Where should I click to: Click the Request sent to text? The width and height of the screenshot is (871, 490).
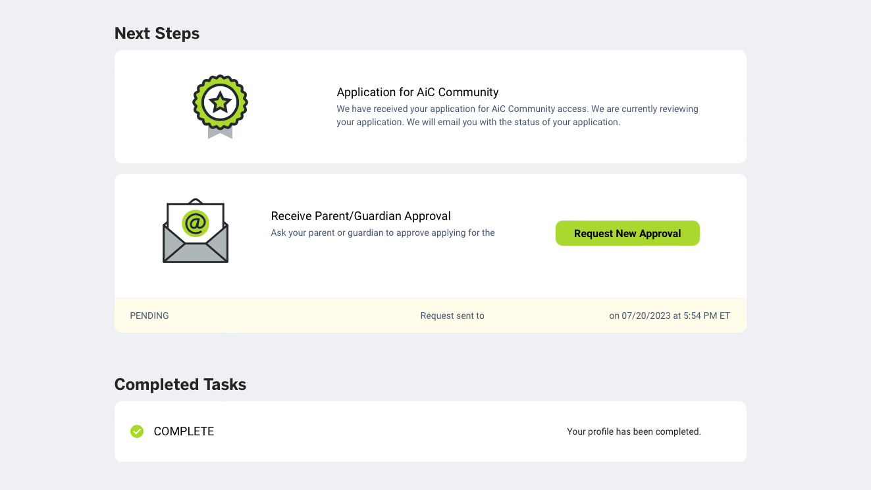[x=452, y=315]
